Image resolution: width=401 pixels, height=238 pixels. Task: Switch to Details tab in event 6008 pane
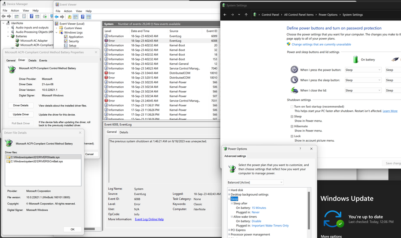124,132
